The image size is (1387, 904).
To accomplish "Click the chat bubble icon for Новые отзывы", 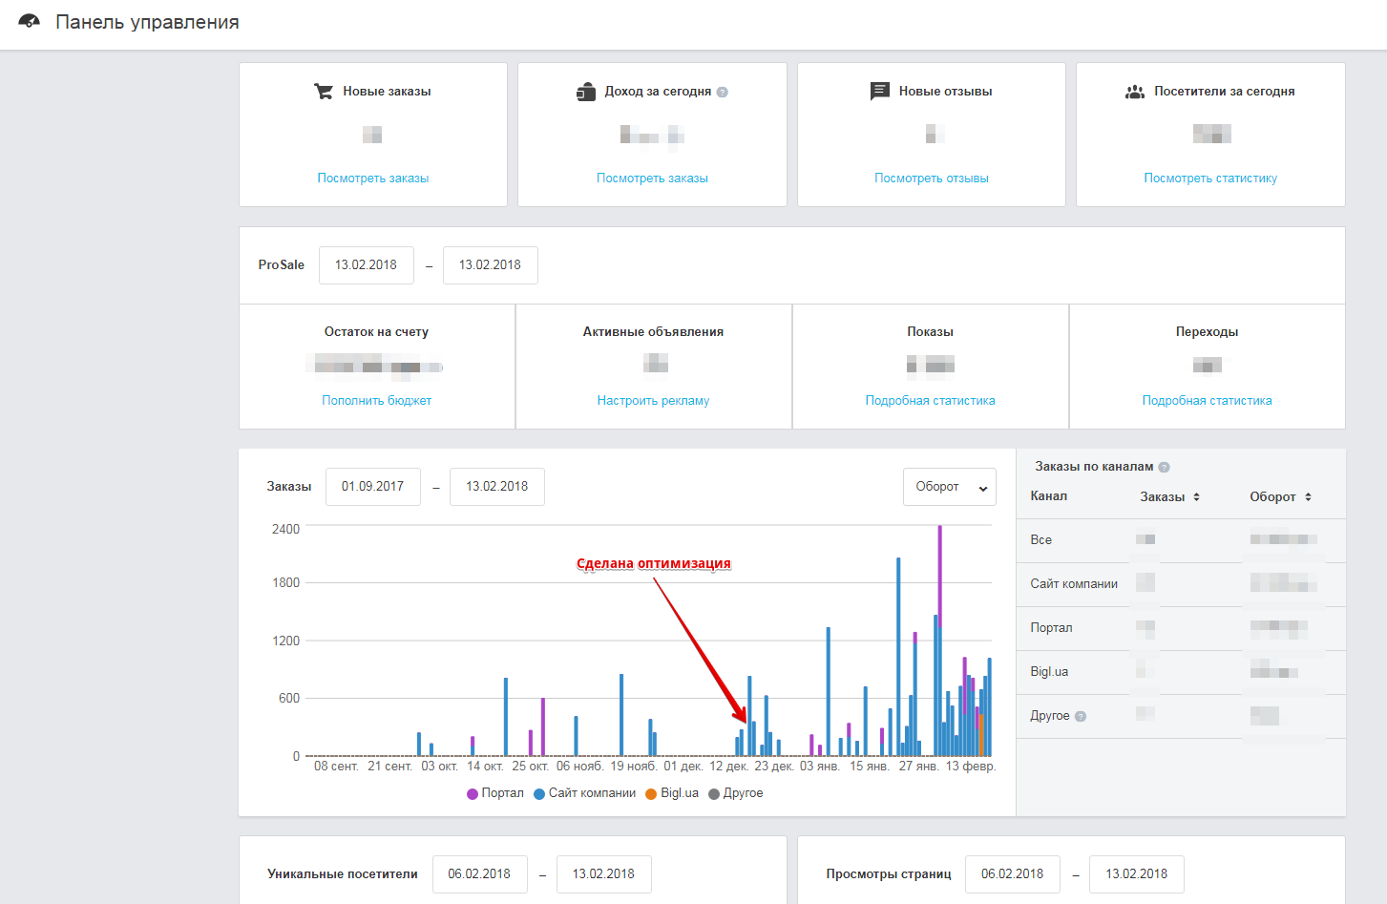I will click(x=879, y=92).
